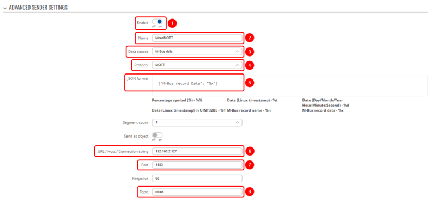Collapse the Advanced Sender Settings section

[5, 8]
